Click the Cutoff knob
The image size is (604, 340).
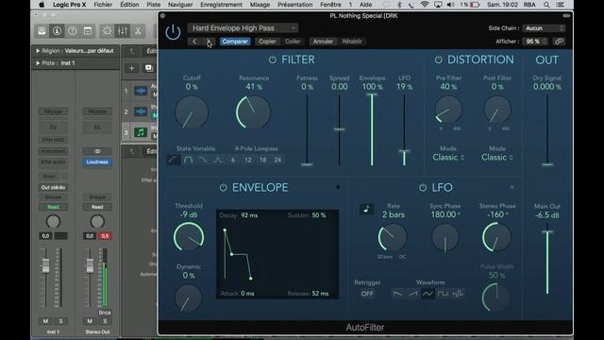tap(192, 112)
